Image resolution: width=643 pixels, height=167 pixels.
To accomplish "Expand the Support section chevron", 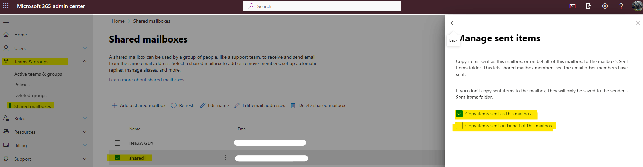I will point(85,159).
